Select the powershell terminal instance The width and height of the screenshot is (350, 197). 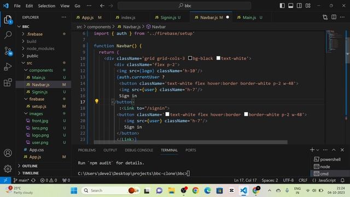(327, 159)
